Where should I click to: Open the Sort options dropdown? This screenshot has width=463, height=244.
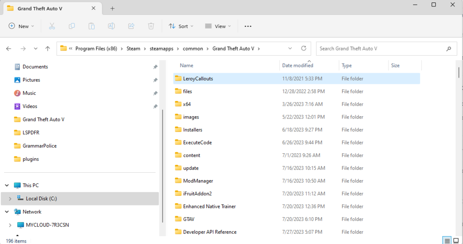tap(181, 26)
